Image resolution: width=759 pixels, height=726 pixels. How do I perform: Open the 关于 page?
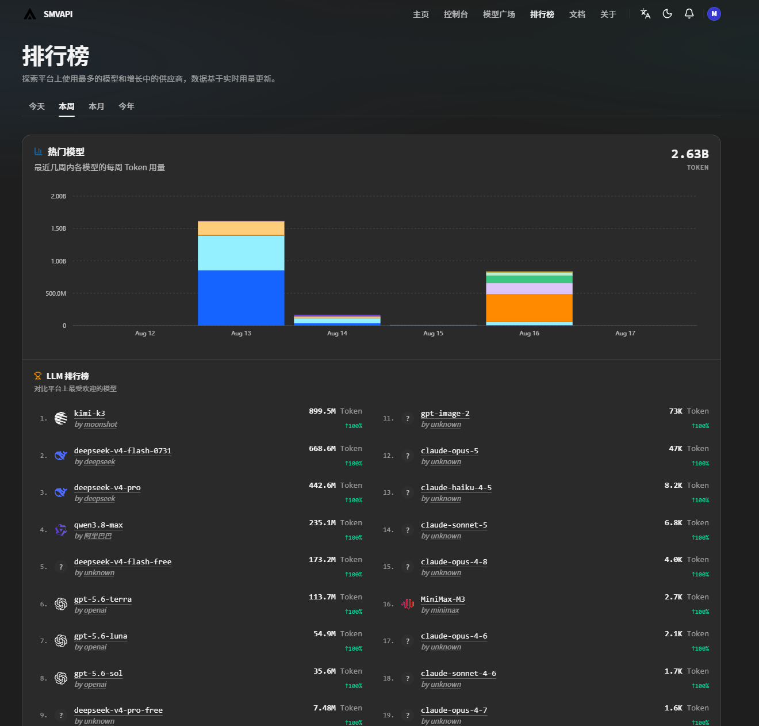point(608,14)
